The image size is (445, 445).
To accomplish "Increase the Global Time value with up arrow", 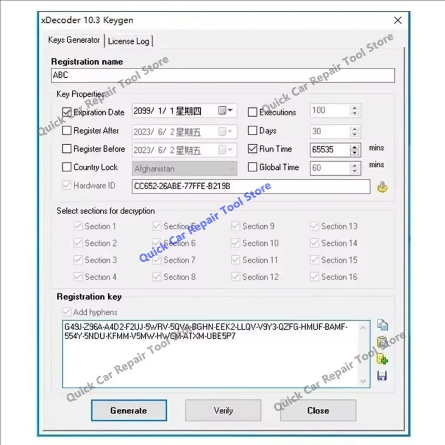I will (354, 165).
